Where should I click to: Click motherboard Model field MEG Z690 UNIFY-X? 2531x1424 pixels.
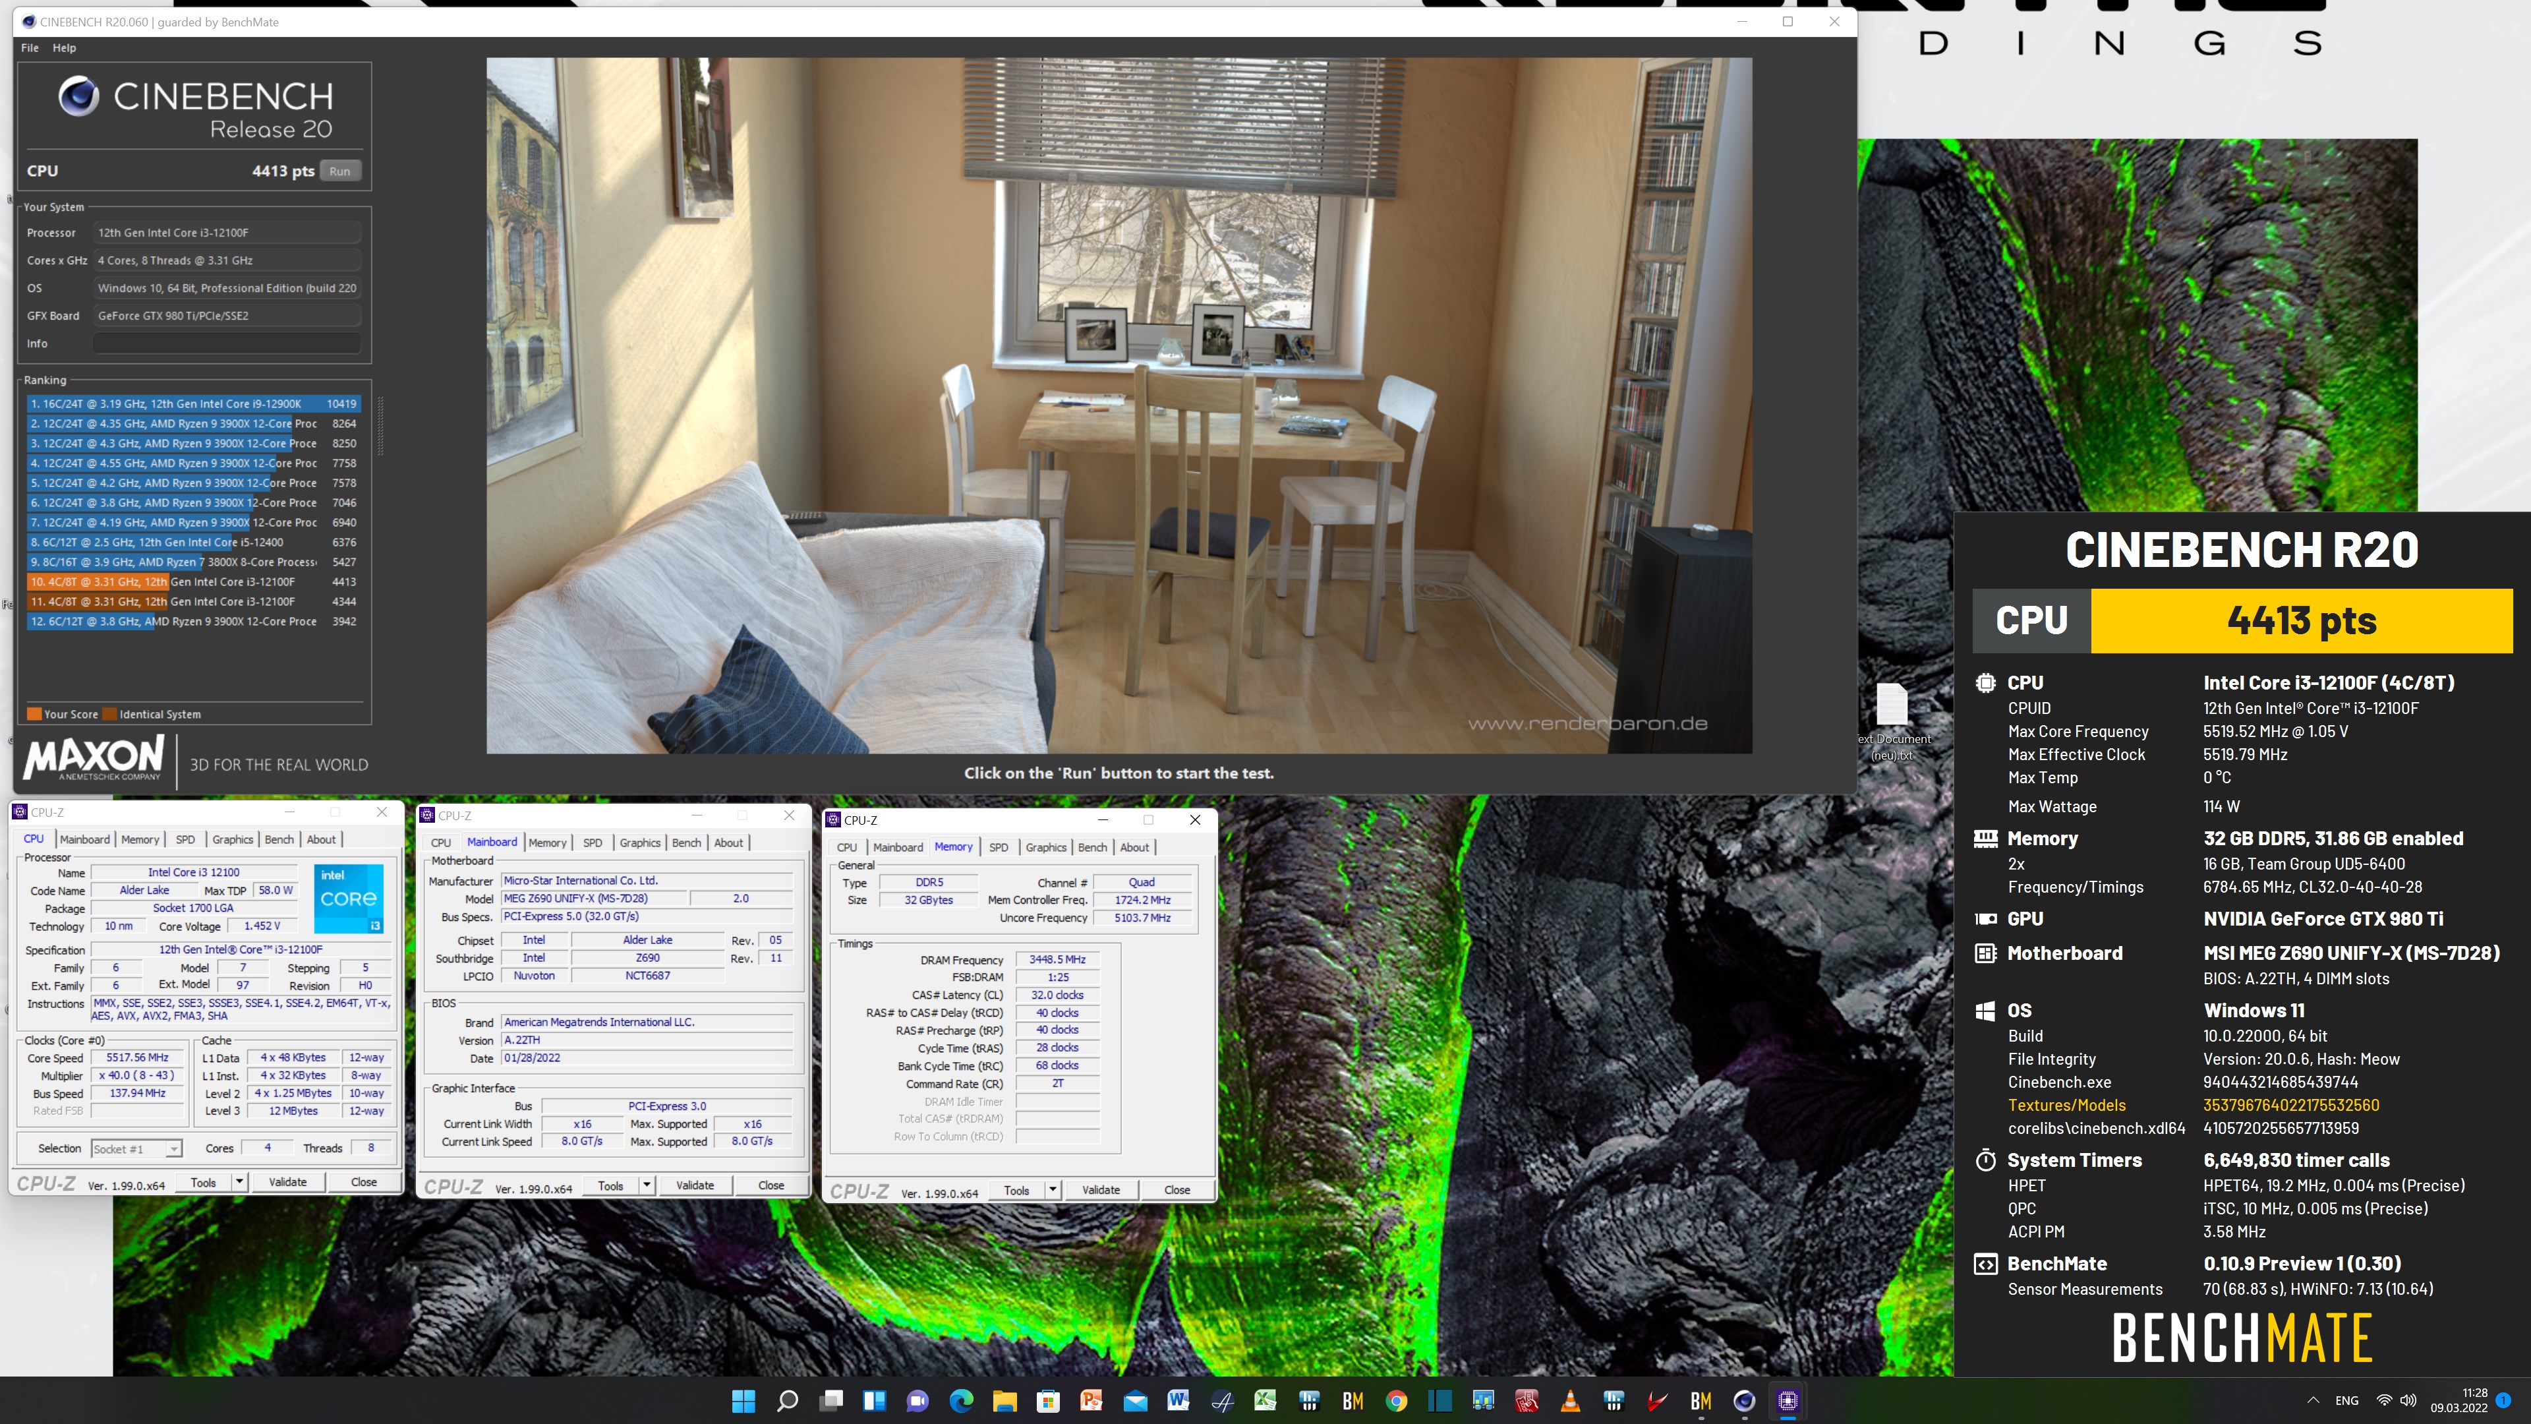tap(593, 898)
